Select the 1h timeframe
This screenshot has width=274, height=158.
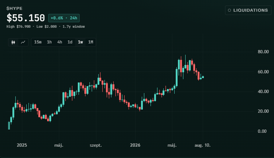point(49,42)
